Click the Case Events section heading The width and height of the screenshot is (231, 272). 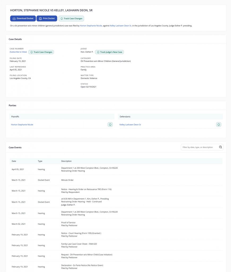pos(15,147)
